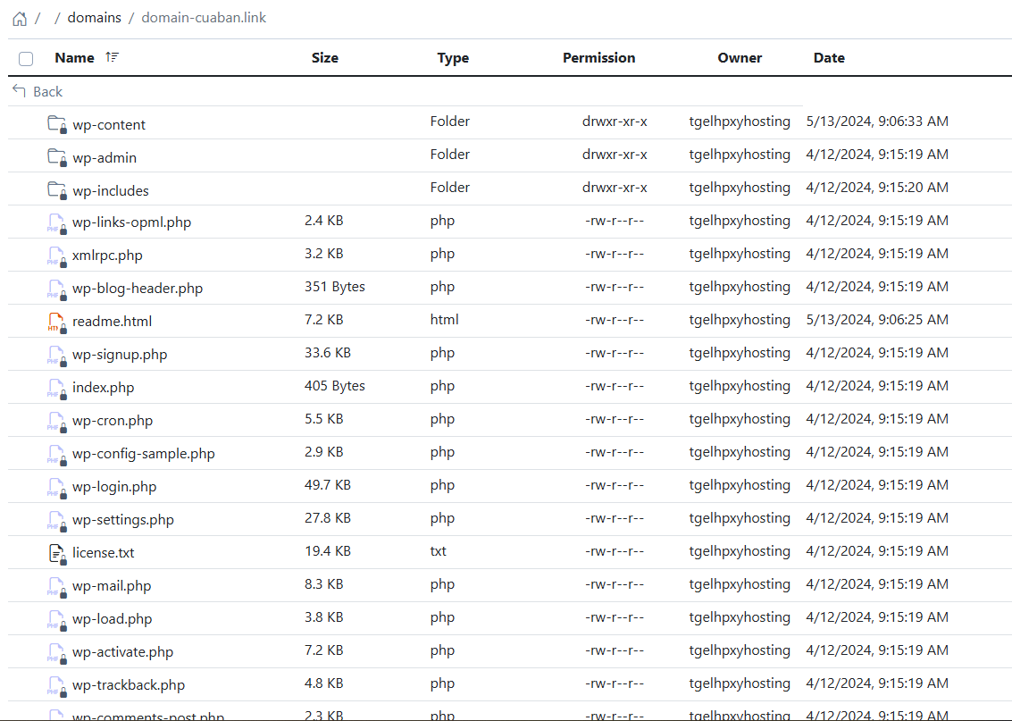Click the wp-blog-header.php file icon
The width and height of the screenshot is (1012, 721).
57,289
